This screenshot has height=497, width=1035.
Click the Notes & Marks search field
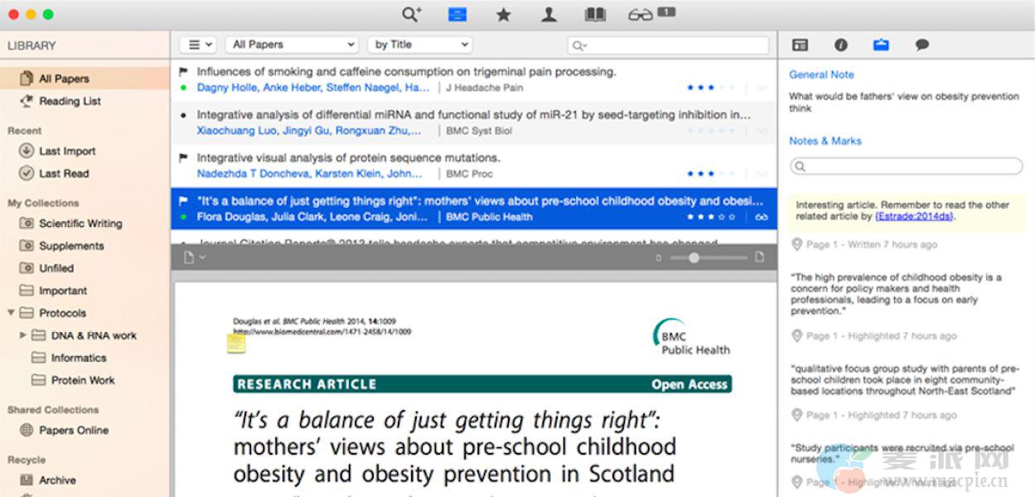click(906, 166)
